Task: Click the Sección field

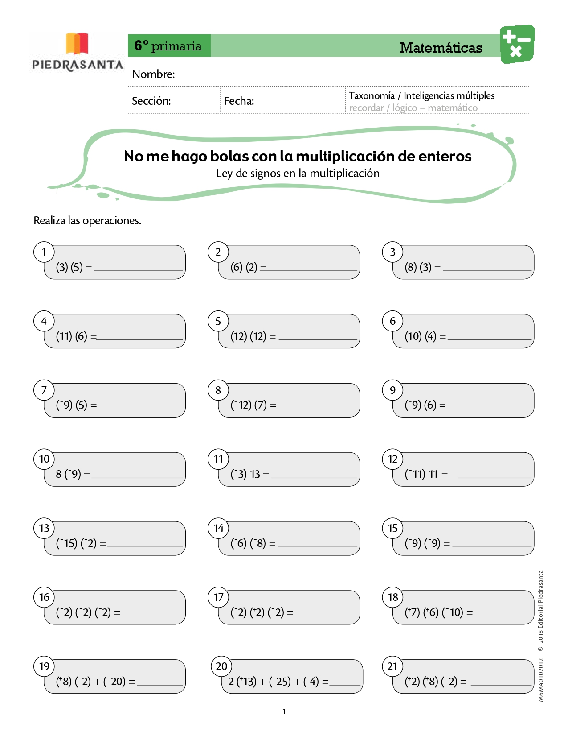Action: pos(174,100)
